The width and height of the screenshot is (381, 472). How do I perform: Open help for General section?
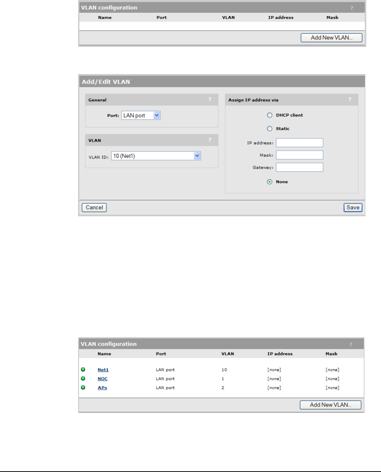point(210,99)
